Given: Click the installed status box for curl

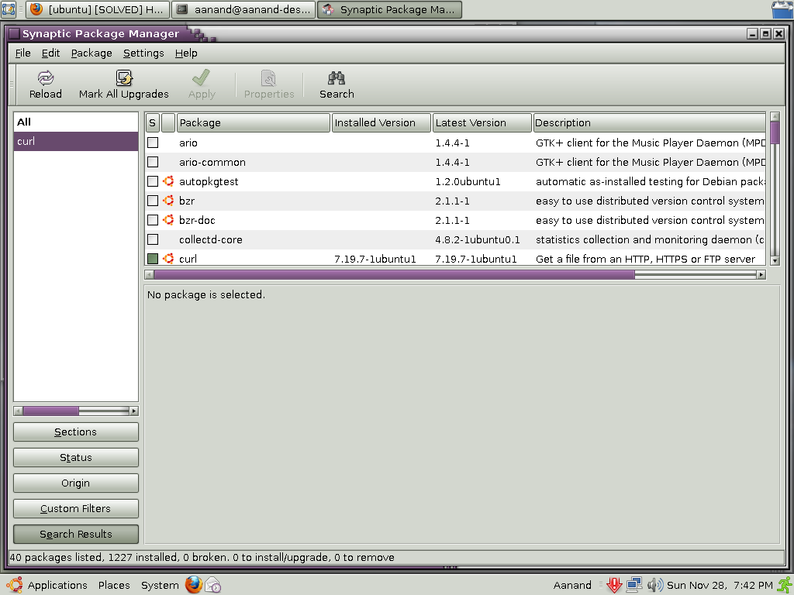Looking at the screenshot, I should click(x=153, y=259).
